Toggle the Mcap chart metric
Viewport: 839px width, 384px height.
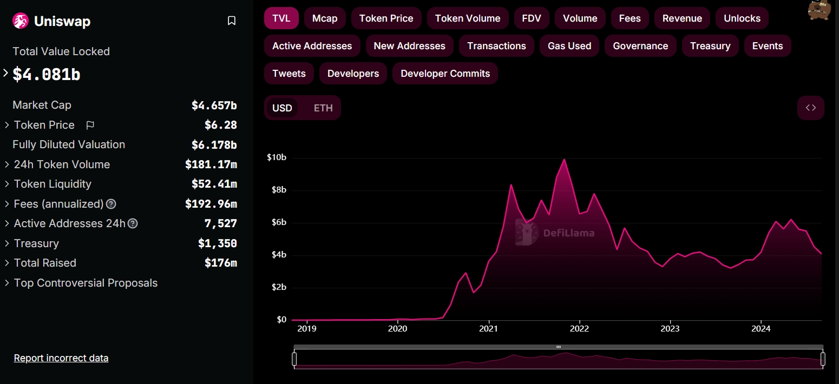pyautogui.click(x=325, y=18)
